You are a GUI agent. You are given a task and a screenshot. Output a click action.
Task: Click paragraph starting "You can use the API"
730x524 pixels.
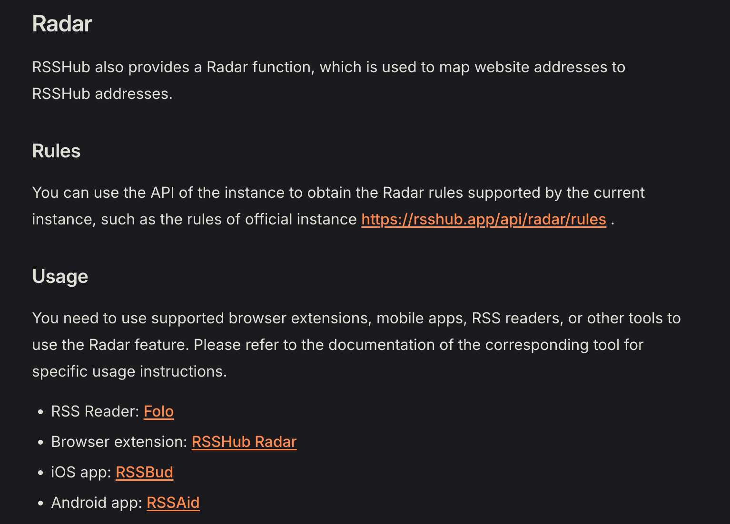click(x=338, y=206)
